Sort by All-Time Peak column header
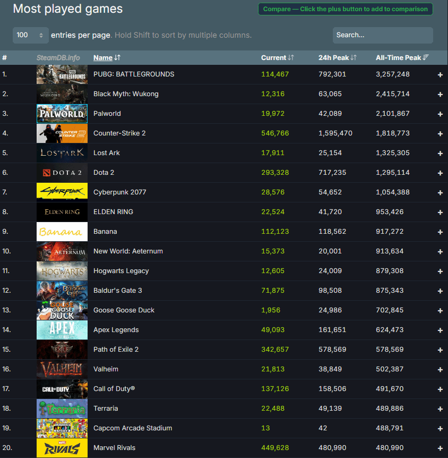Viewport: 448px width, 458px height. 402,57
